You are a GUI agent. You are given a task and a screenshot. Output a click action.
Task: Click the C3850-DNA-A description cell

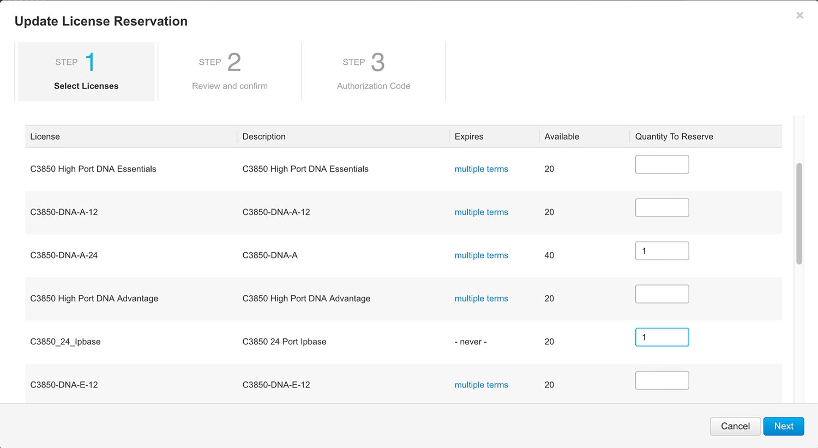coord(270,255)
